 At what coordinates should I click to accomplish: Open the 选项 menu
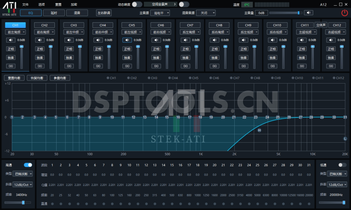click(x=42, y=4)
